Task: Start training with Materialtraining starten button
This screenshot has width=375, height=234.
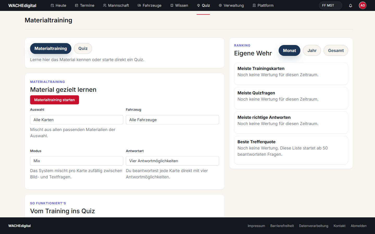Action: tap(55, 100)
